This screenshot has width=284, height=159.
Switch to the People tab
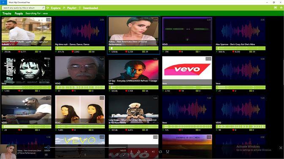click(x=19, y=13)
